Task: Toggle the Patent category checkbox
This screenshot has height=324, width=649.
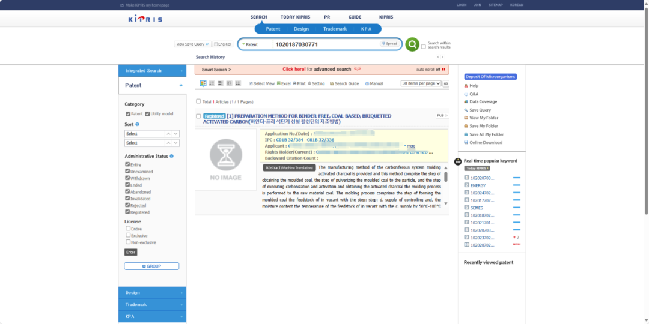Action: click(129, 113)
